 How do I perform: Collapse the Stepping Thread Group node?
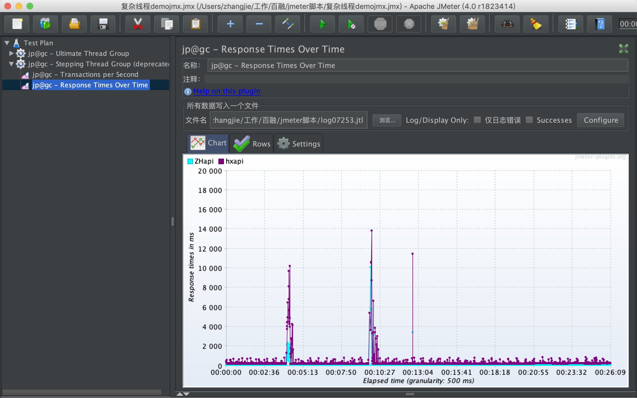point(11,64)
